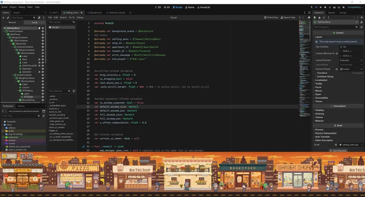
Task: Hide the ActionsContainer node
Action: 42,47
